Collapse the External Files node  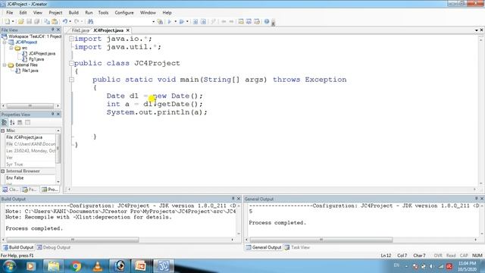click(x=5, y=65)
